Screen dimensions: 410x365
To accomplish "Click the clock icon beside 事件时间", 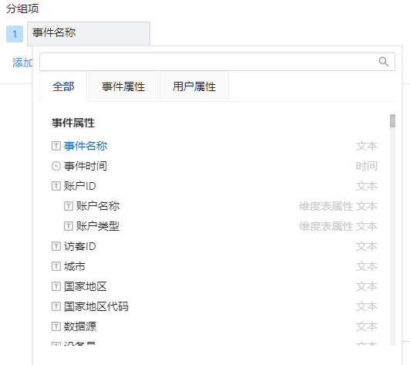I will [56, 166].
